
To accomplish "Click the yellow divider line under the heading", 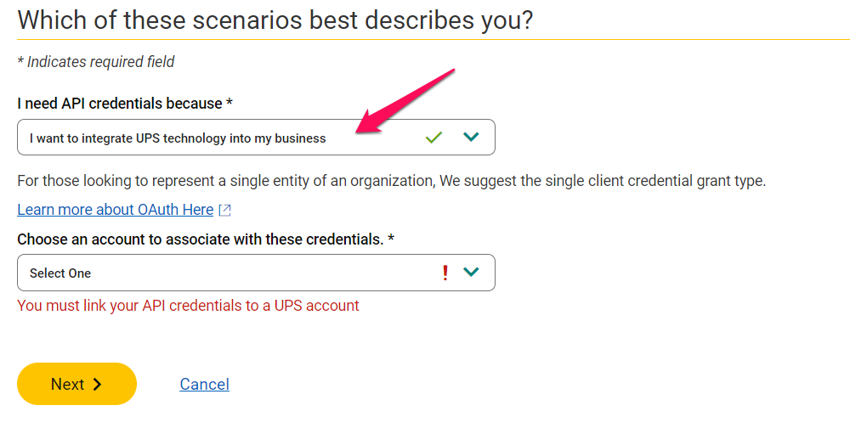I will [433, 40].
